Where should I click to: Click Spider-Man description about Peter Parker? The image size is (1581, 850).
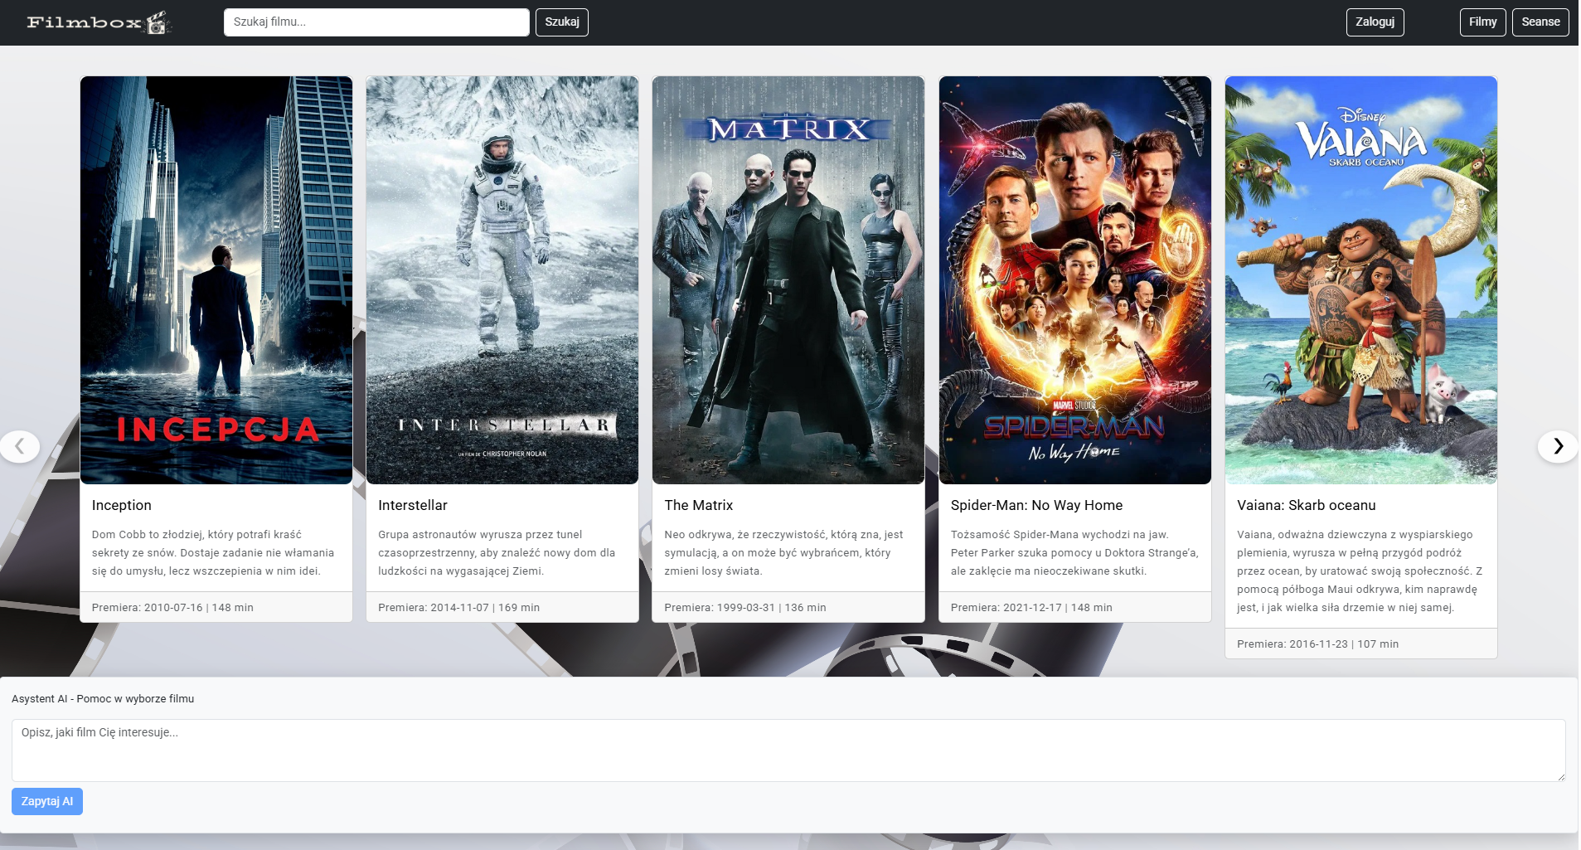(x=1074, y=552)
